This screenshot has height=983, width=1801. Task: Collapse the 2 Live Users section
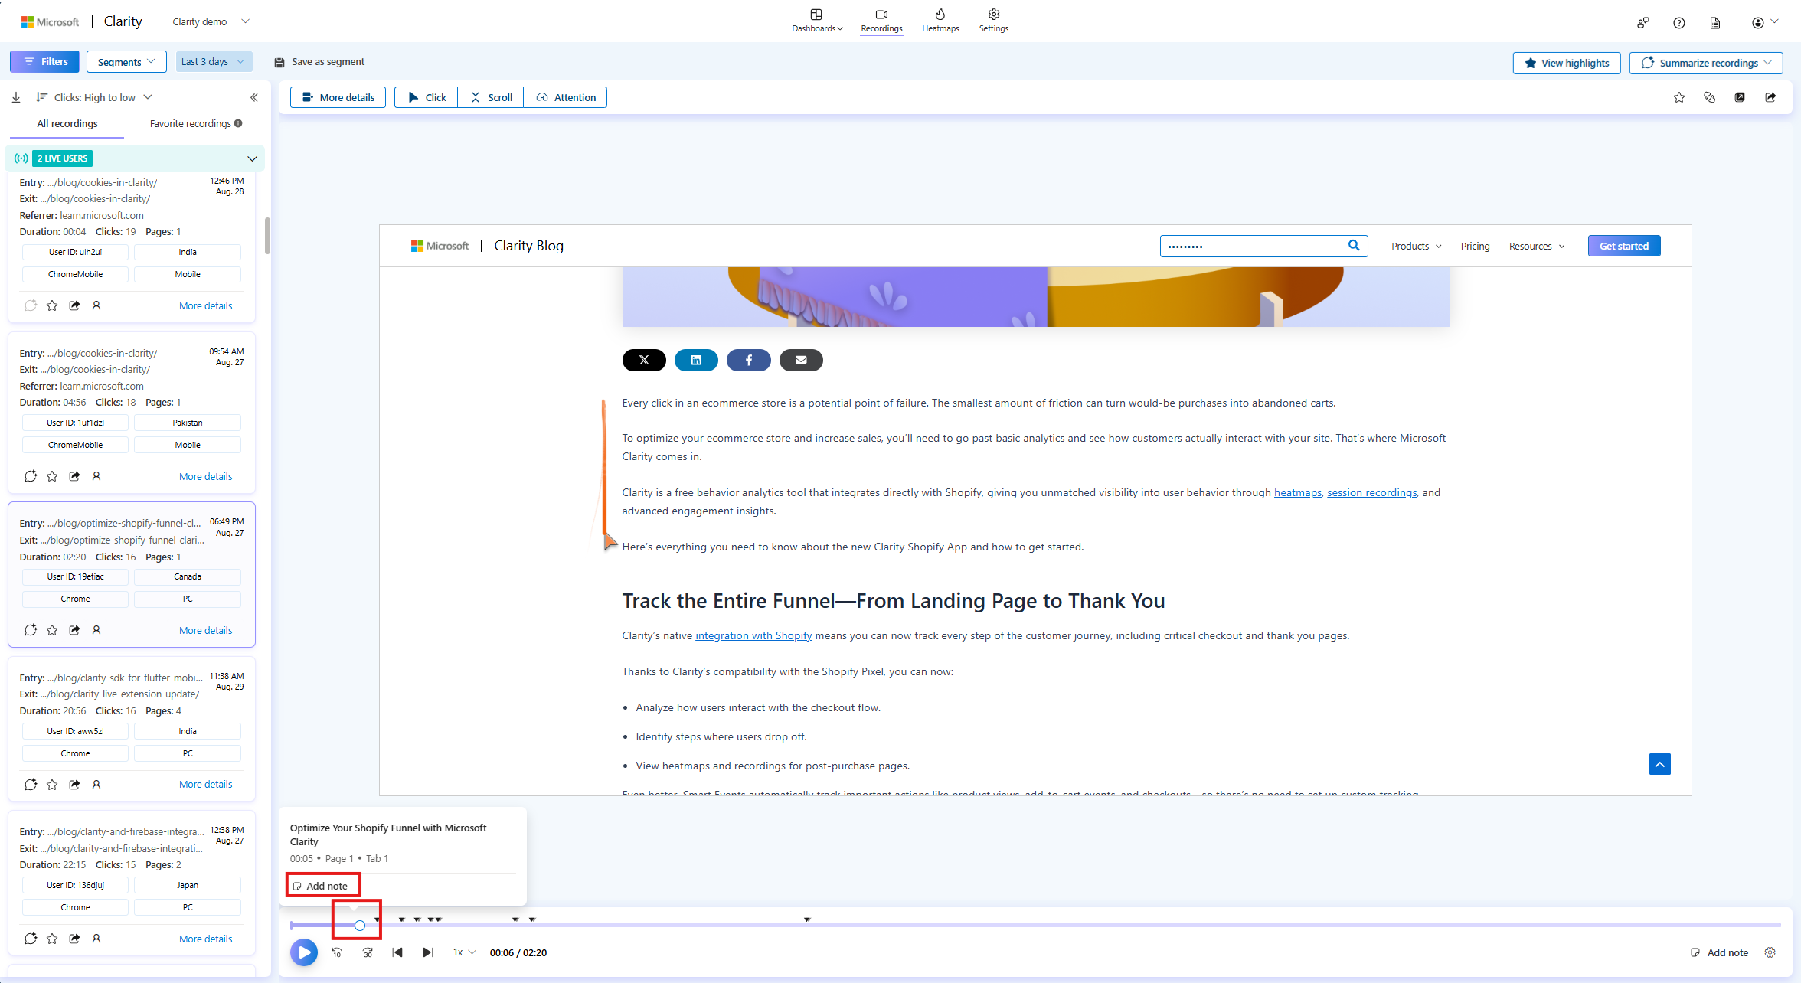coord(252,158)
